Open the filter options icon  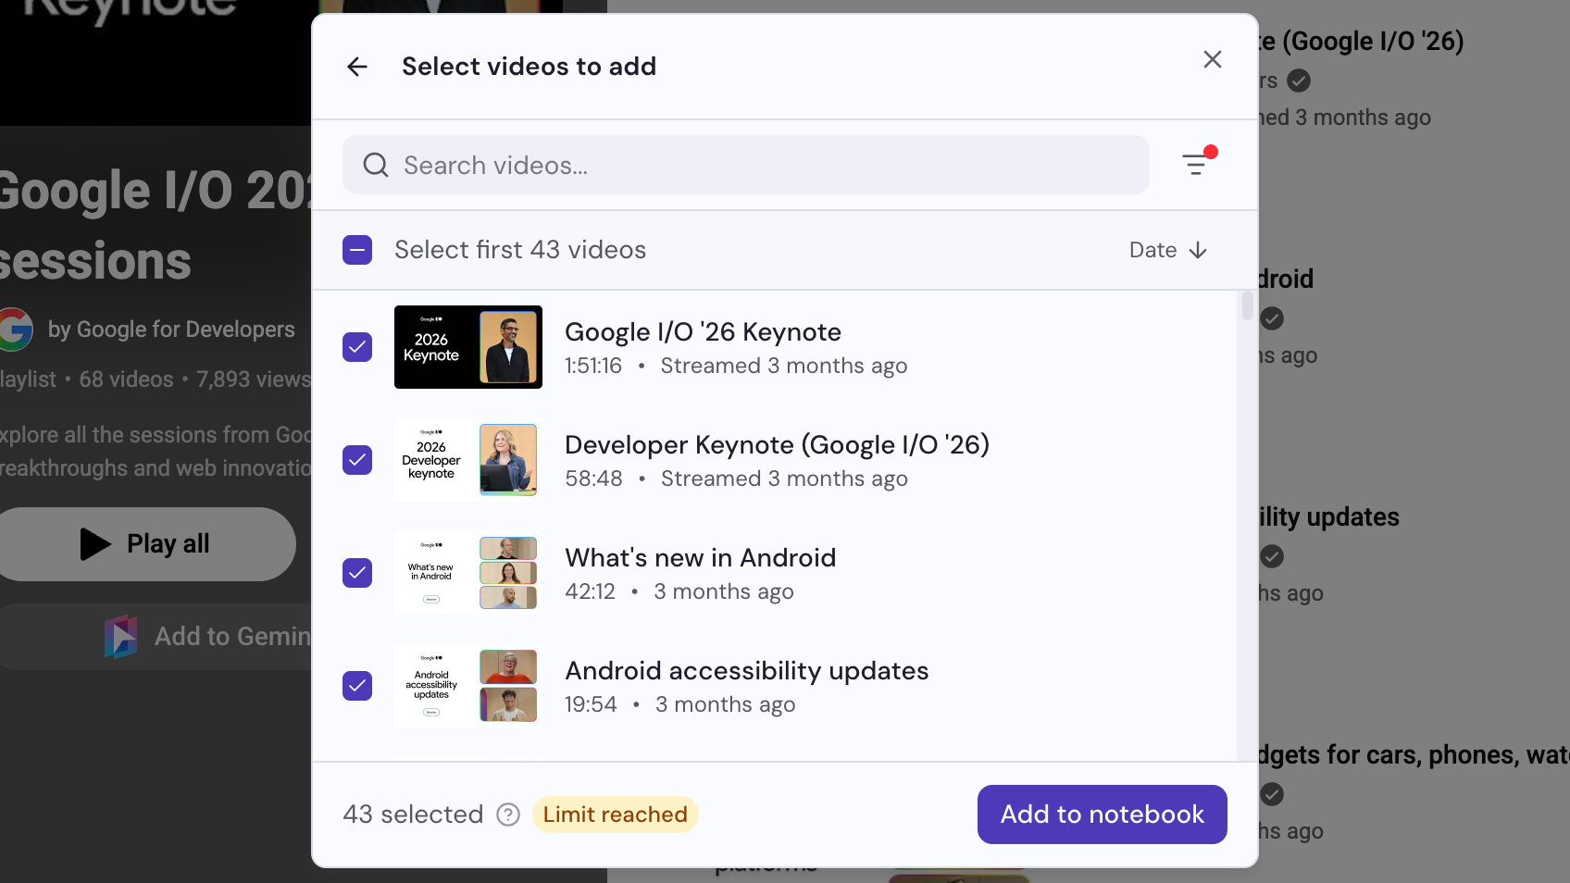[1196, 165]
